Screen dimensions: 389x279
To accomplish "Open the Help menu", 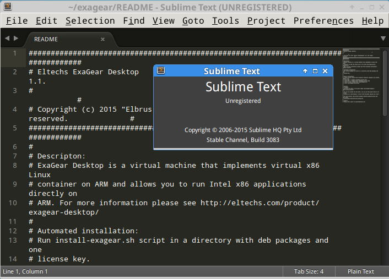I will 372,20.
